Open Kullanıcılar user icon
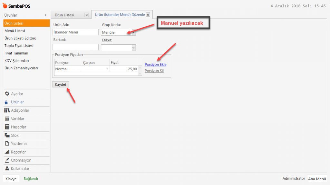Image resolution: width=330 pixels, height=185 pixels. [x=7, y=169]
